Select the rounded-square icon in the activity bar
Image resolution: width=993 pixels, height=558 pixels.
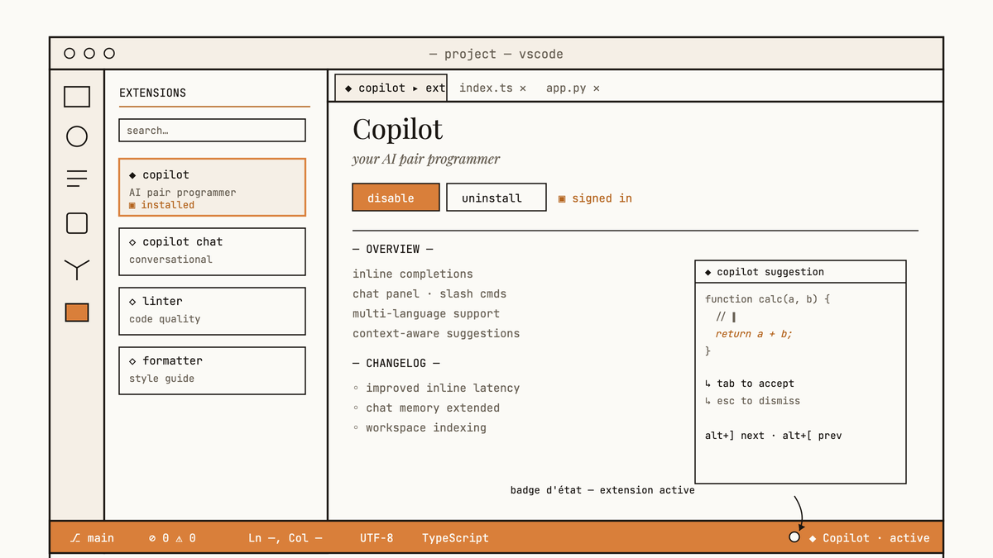[x=77, y=223]
